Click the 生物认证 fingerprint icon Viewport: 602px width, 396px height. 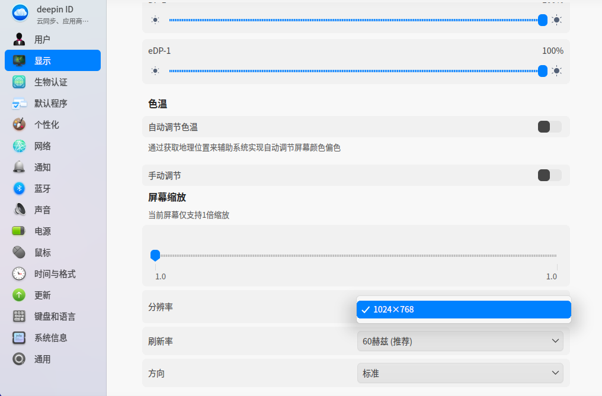[19, 82]
